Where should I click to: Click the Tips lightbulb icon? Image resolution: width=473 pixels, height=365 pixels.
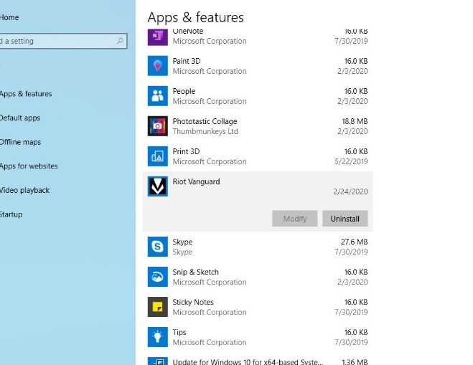pyautogui.click(x=158, y=337)
